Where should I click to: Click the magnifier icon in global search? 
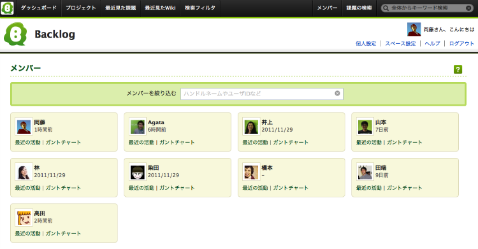tap(386, 8)
